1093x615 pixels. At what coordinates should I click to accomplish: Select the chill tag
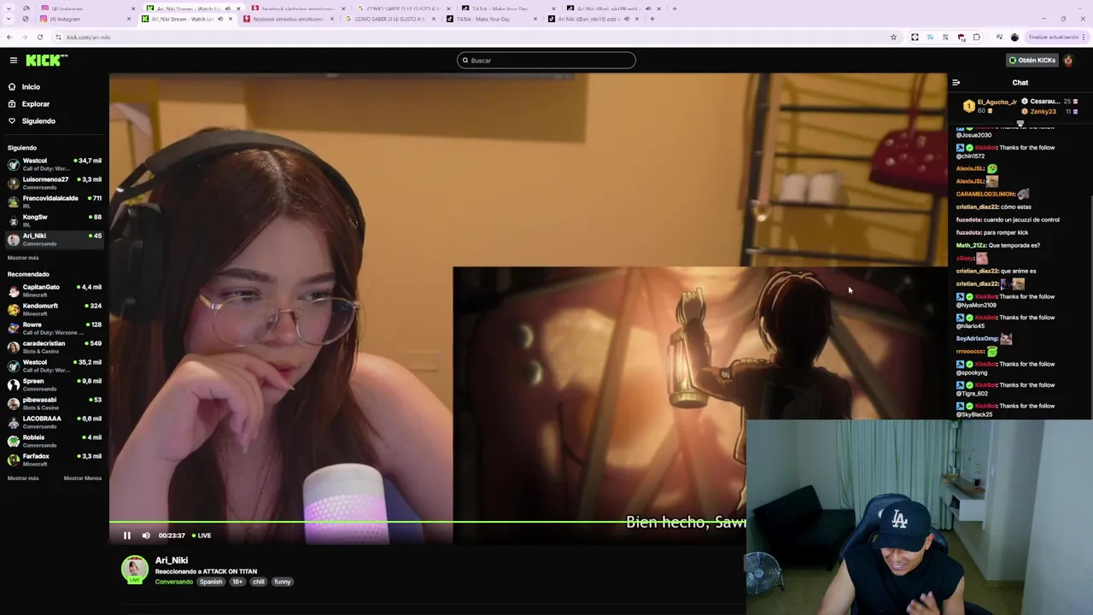[x=259, y=582]
